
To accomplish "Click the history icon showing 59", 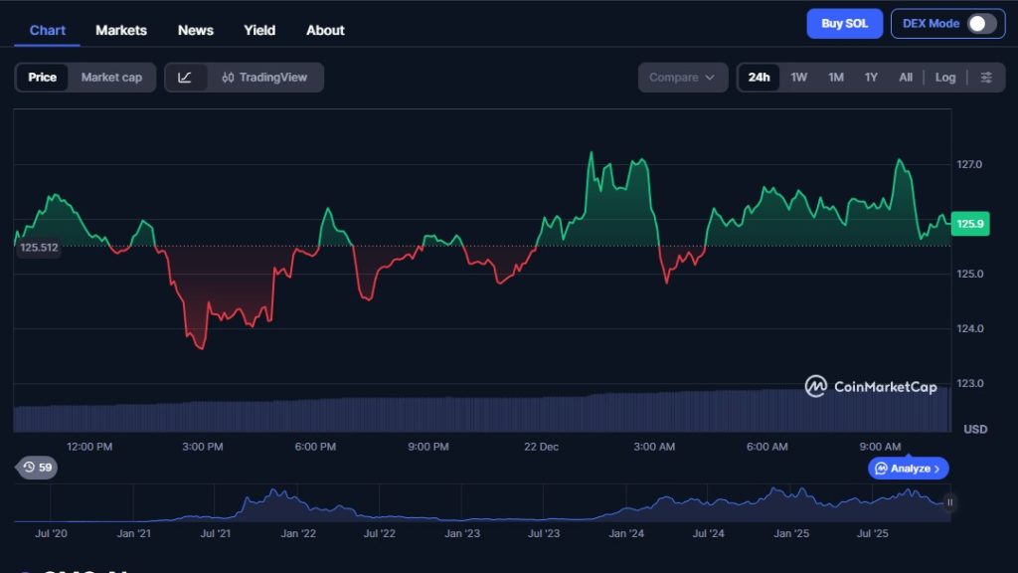I will [37, 467].
